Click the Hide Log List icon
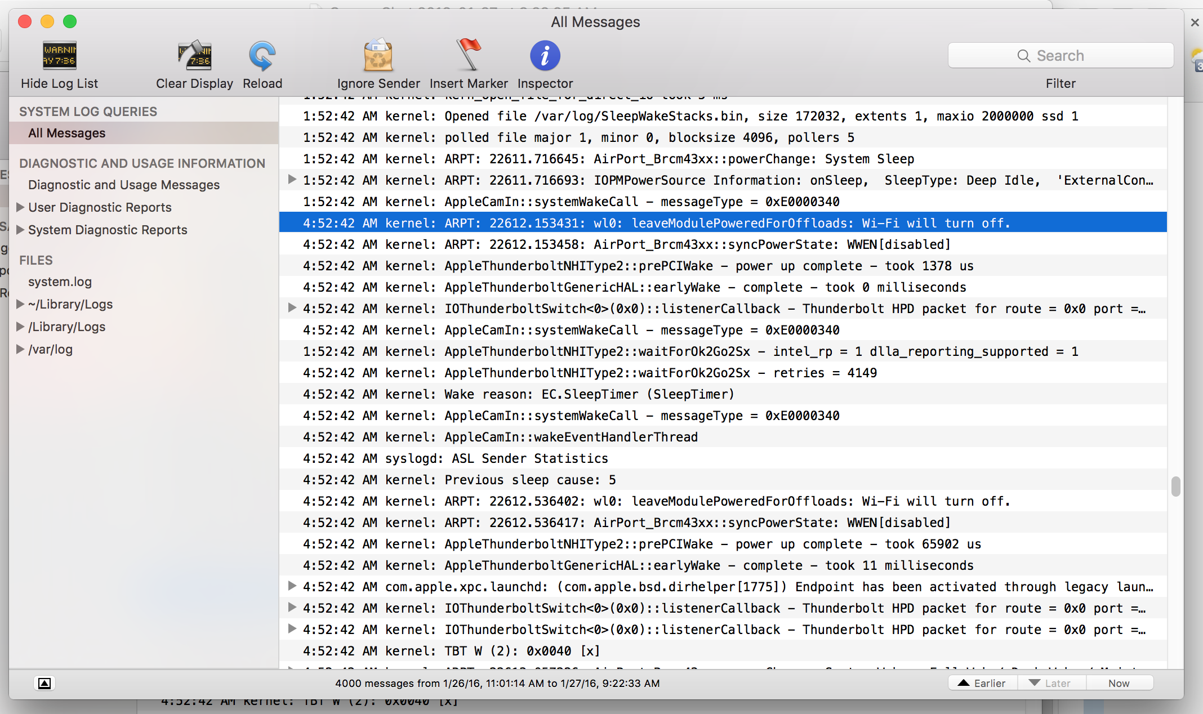Screen dimensions: 1203x714 coord(59,56)
